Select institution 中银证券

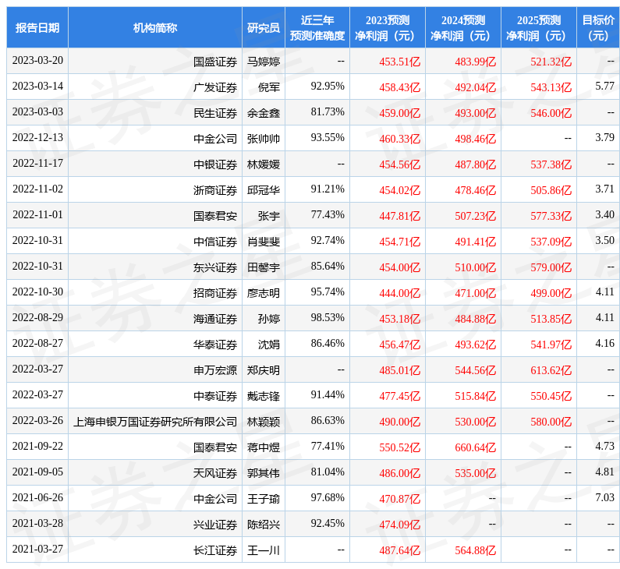(x=215, y=164)
